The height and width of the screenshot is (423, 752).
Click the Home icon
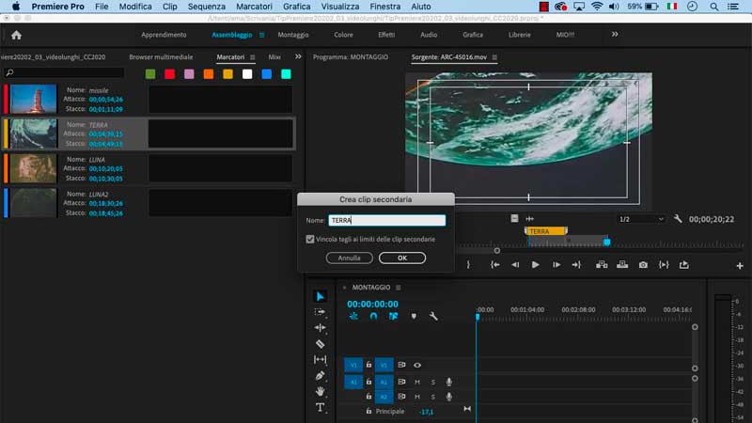[x=16, y=35]
